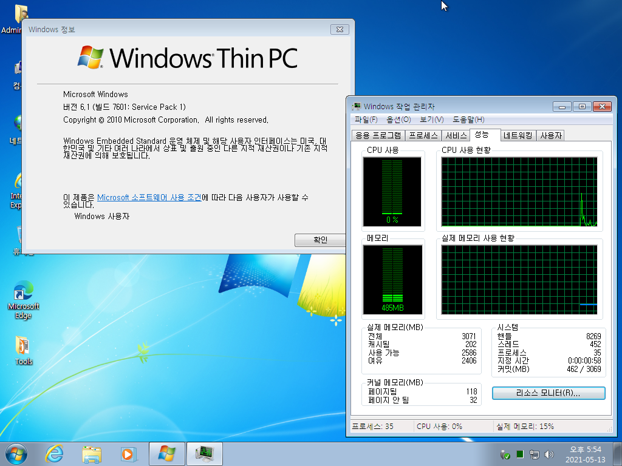622x466 pixels.
Task: Click the status bar 실제 메모리: 15% entry
Action: [x=525, y=427]
